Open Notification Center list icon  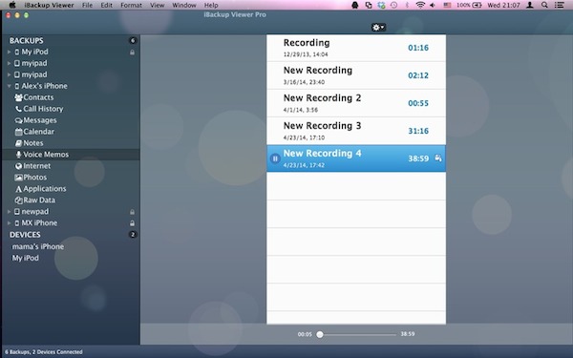pos(559,5)
